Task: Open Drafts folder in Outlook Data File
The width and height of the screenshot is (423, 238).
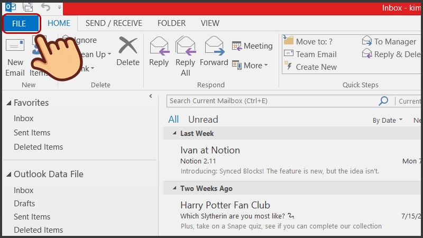Action: tap(24, 204)
